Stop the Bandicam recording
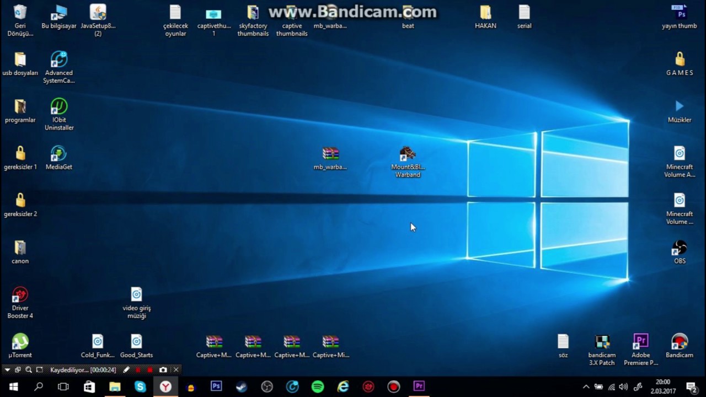The width and height of the screenshot is (706, 397). point(149,370)
